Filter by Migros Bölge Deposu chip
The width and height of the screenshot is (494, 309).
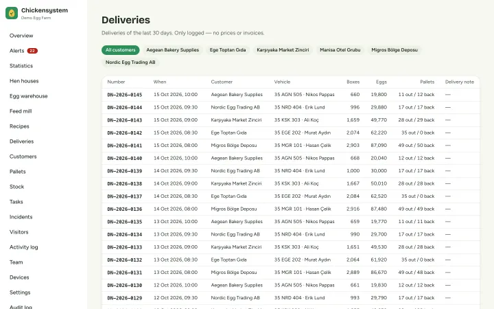[395, 50]
